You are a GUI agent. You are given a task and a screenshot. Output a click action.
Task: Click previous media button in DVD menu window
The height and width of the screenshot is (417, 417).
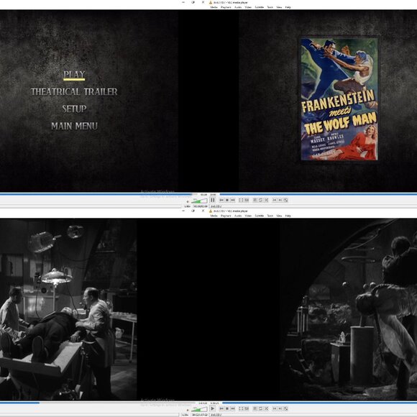tap(221, 200)
